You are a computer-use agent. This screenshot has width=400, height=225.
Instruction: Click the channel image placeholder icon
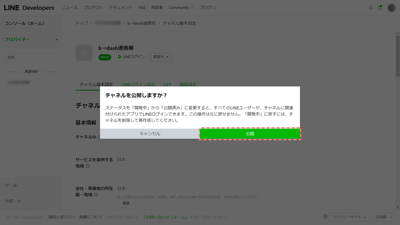point(84,53)
